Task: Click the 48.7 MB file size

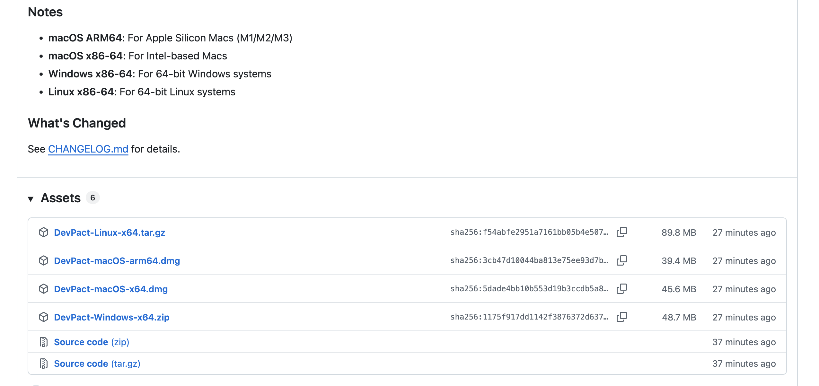Action: [x=679, y=317]
